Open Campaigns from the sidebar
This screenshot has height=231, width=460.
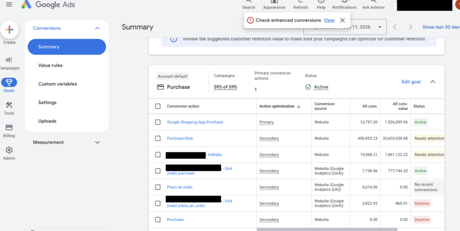coord(9,63)
